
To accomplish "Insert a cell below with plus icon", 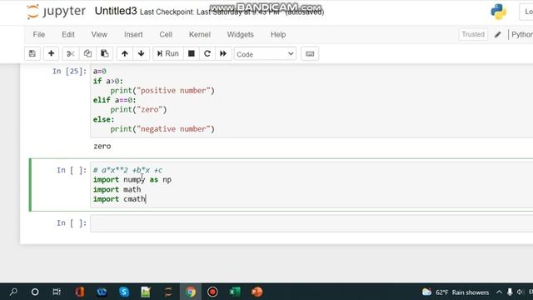I will pos(51,53).
